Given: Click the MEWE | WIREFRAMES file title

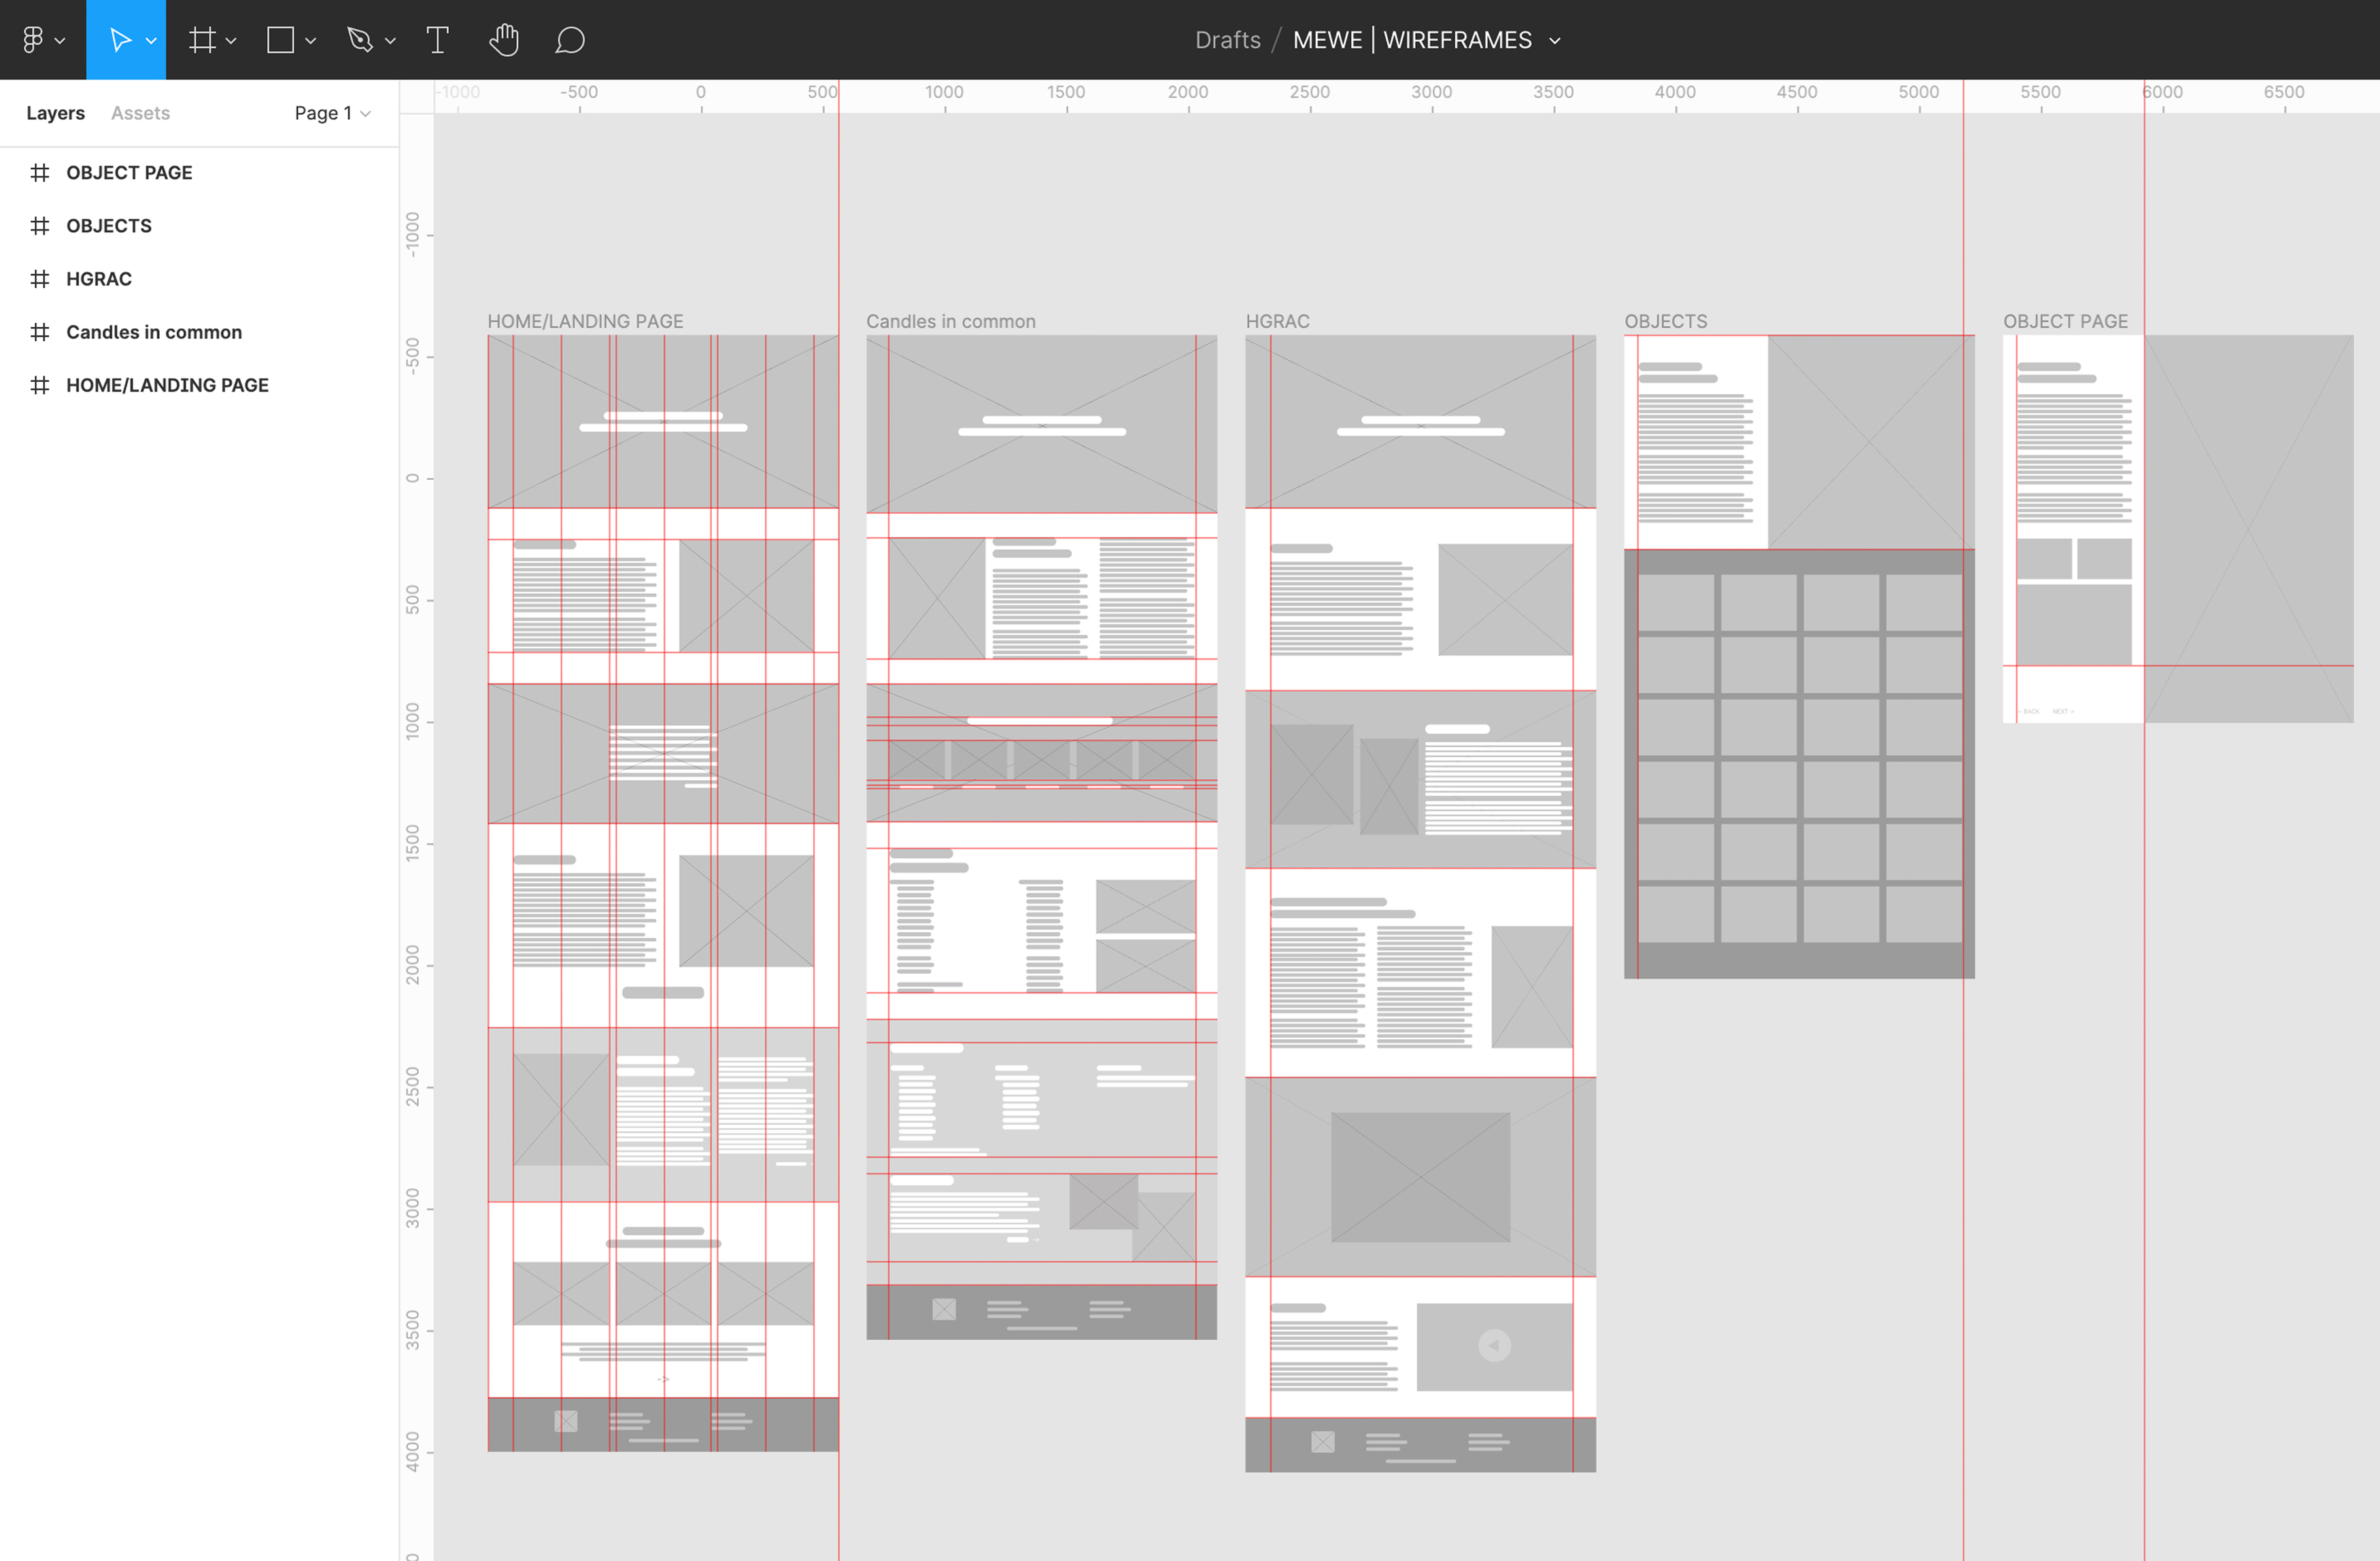Looking at the screenshot, I should coord(1412,40).
